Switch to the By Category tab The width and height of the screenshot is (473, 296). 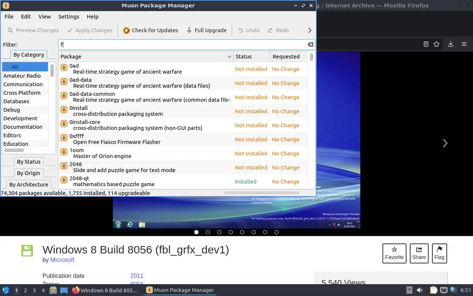pos(28,55)
